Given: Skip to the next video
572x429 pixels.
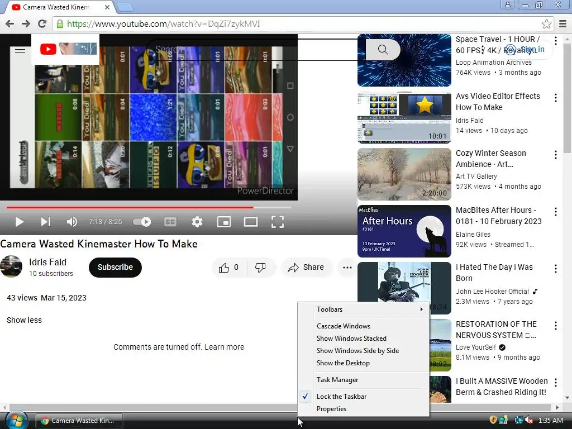Looking at the screenshot, I should pyautogui.click(x=46, y=222).
